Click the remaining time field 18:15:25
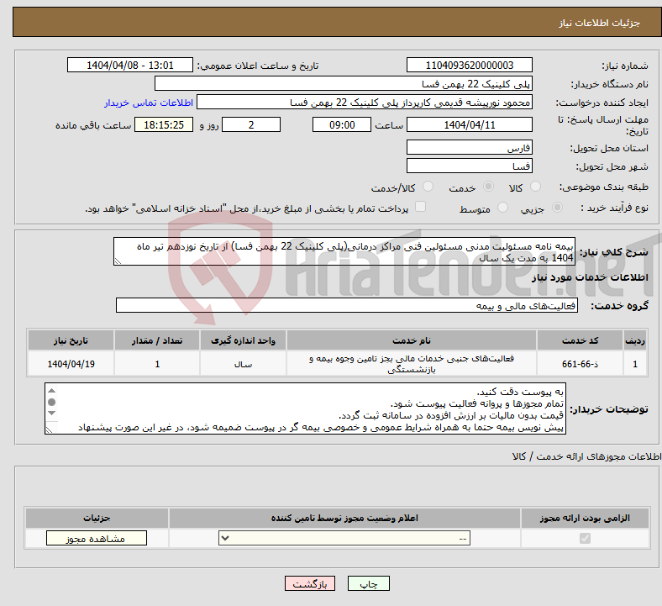This screenshot has width=662, height=606. [164, 124]
